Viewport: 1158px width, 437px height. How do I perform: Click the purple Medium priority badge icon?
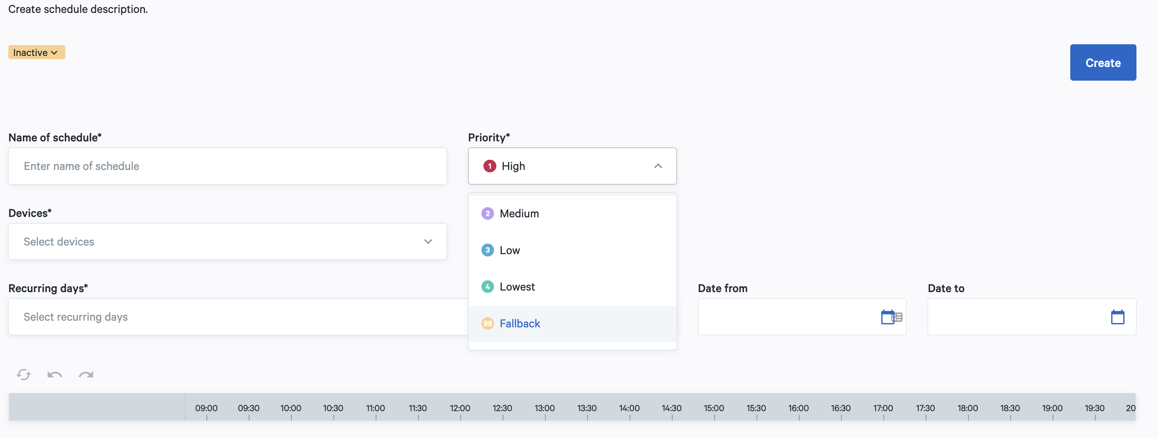pyautogui.click(x=487, y=213)
